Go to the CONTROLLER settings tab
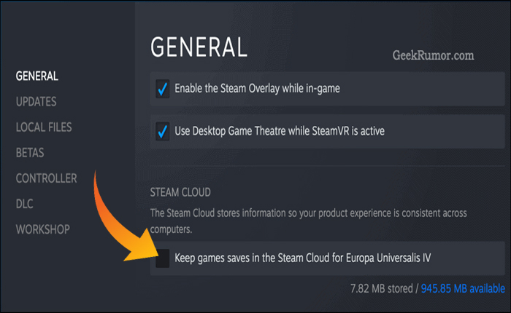Screen dimensions: 511x313 (46, 178)
